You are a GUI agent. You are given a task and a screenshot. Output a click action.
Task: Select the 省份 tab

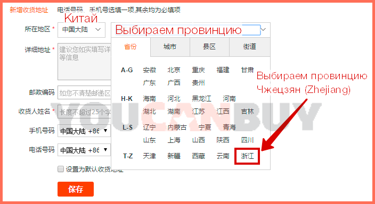click(x=131, y=47)
